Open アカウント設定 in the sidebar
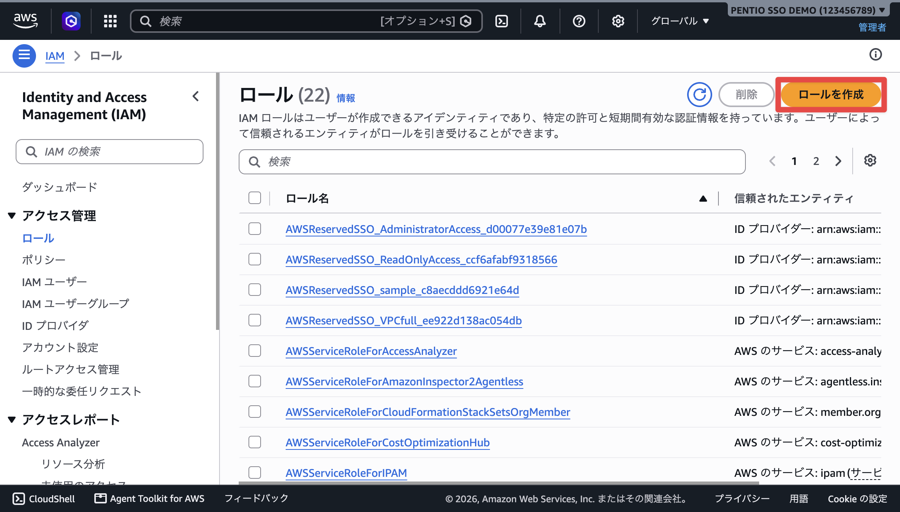This screenshot has height=512, width=900. click(x=60, y=347)
